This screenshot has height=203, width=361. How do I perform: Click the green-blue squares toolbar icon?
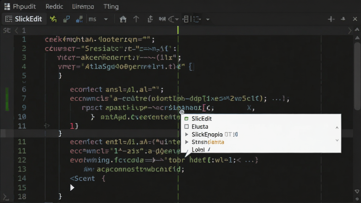(66, 19)
